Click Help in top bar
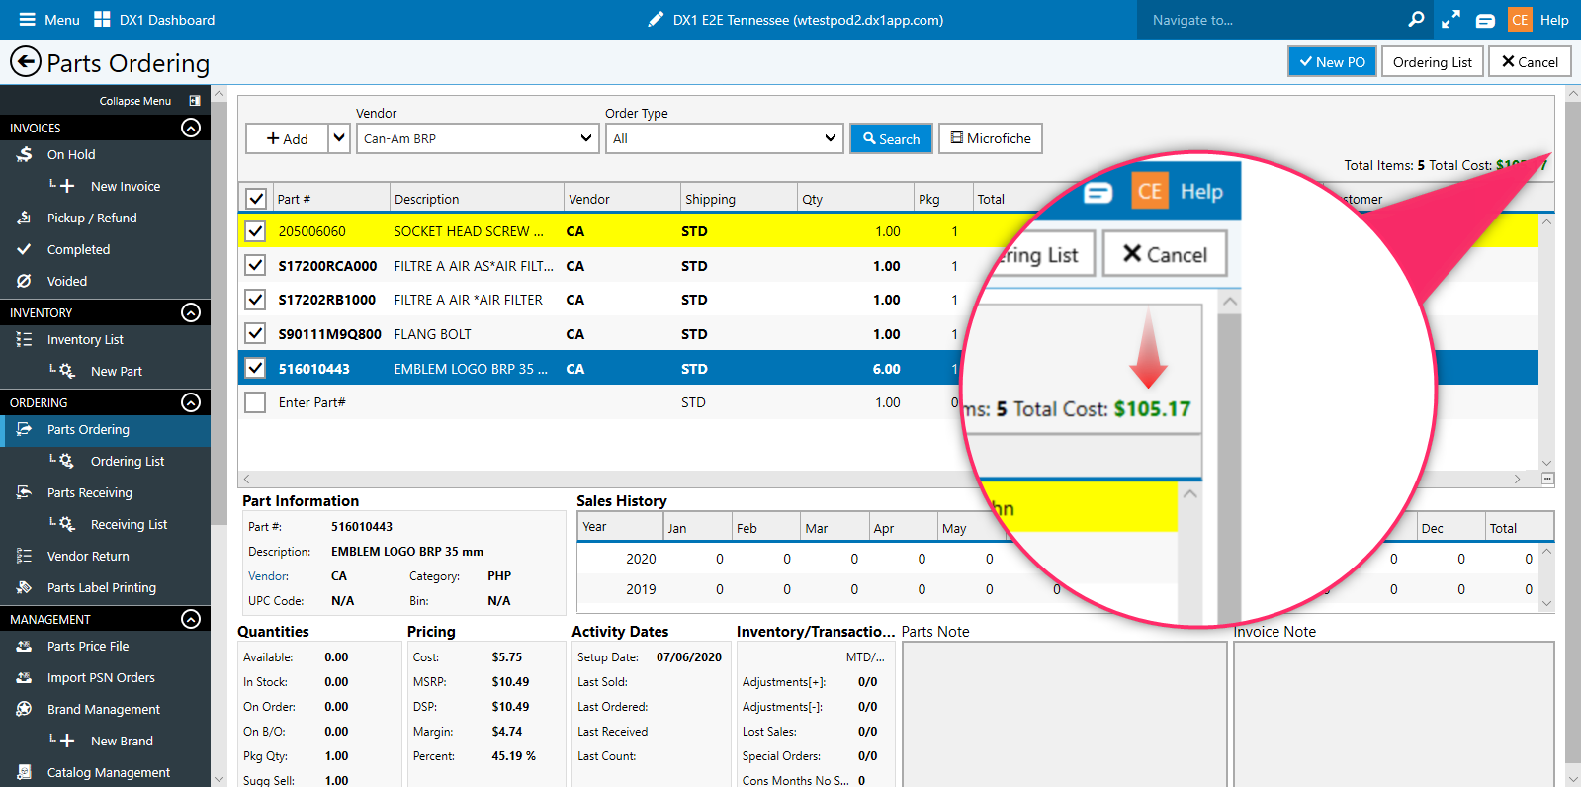1581x787 pixels. 1554,20
